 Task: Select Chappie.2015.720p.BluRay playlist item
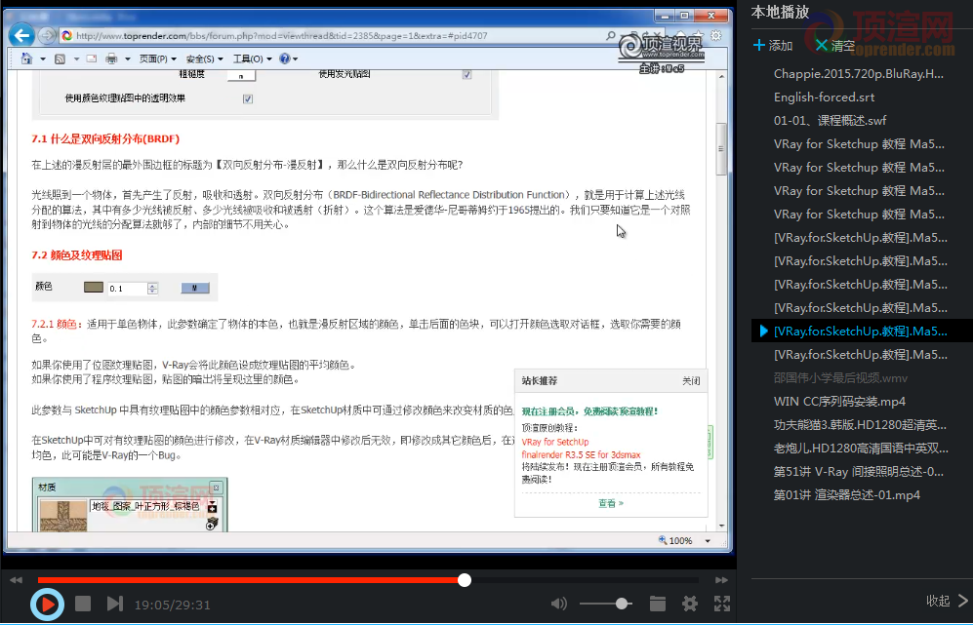[x=859, y=74]
